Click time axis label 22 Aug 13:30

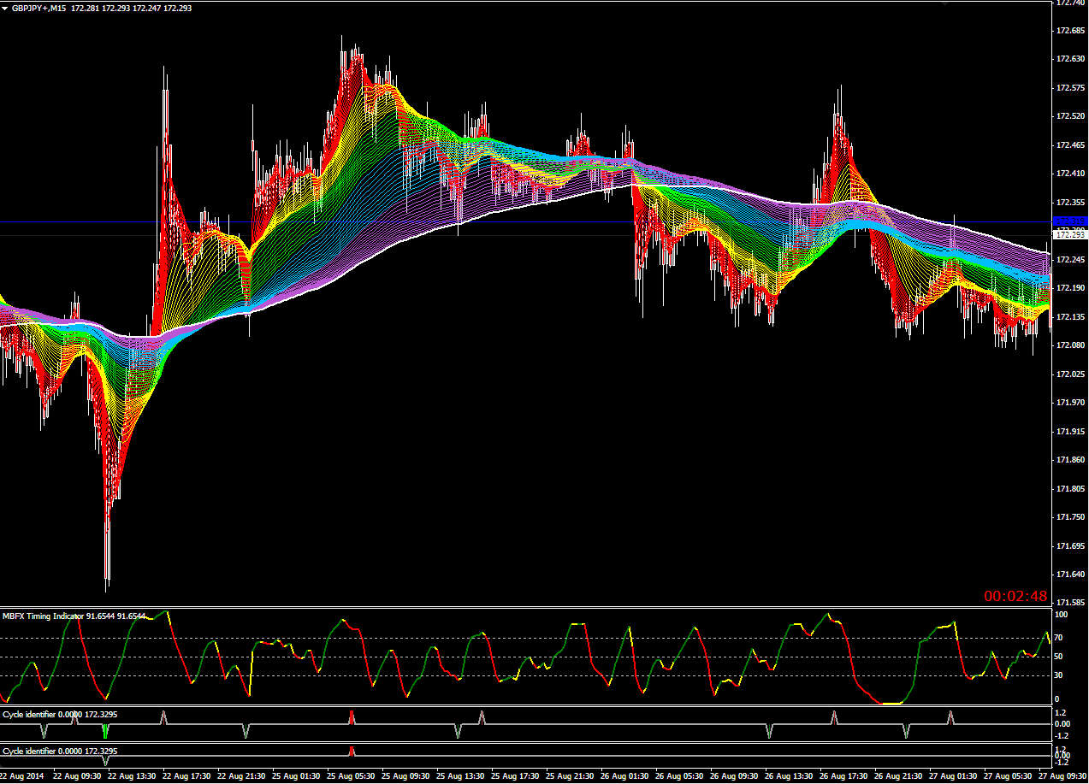tap(132, 776)
